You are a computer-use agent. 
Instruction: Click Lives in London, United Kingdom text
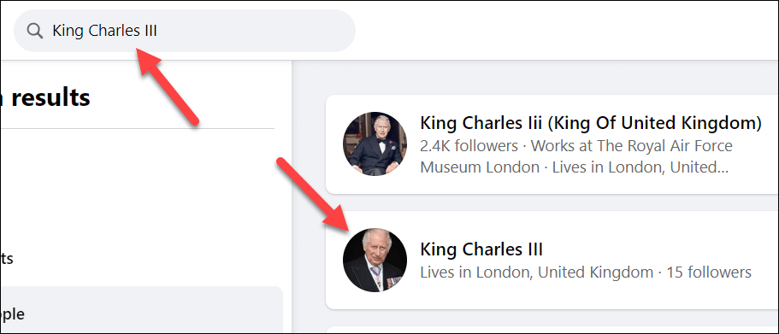[x=536, y=272]
